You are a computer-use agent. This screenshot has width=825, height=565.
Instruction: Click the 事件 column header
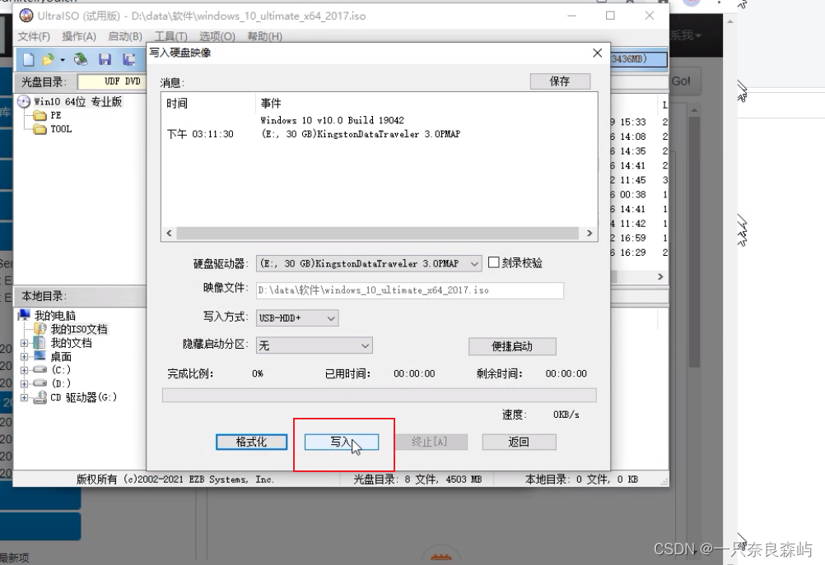(x=271, y=104)
